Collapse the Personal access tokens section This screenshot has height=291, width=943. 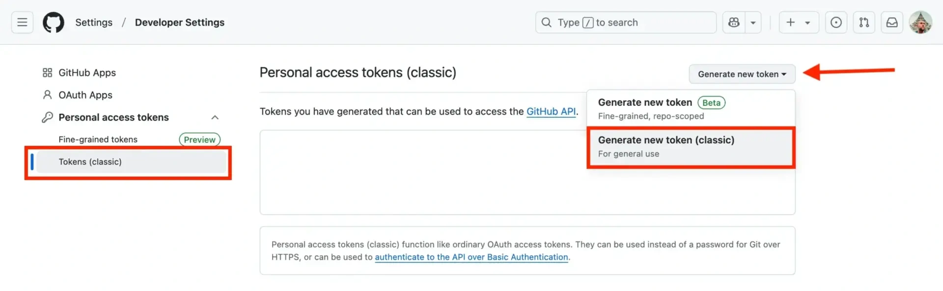(x=215, y=117)
